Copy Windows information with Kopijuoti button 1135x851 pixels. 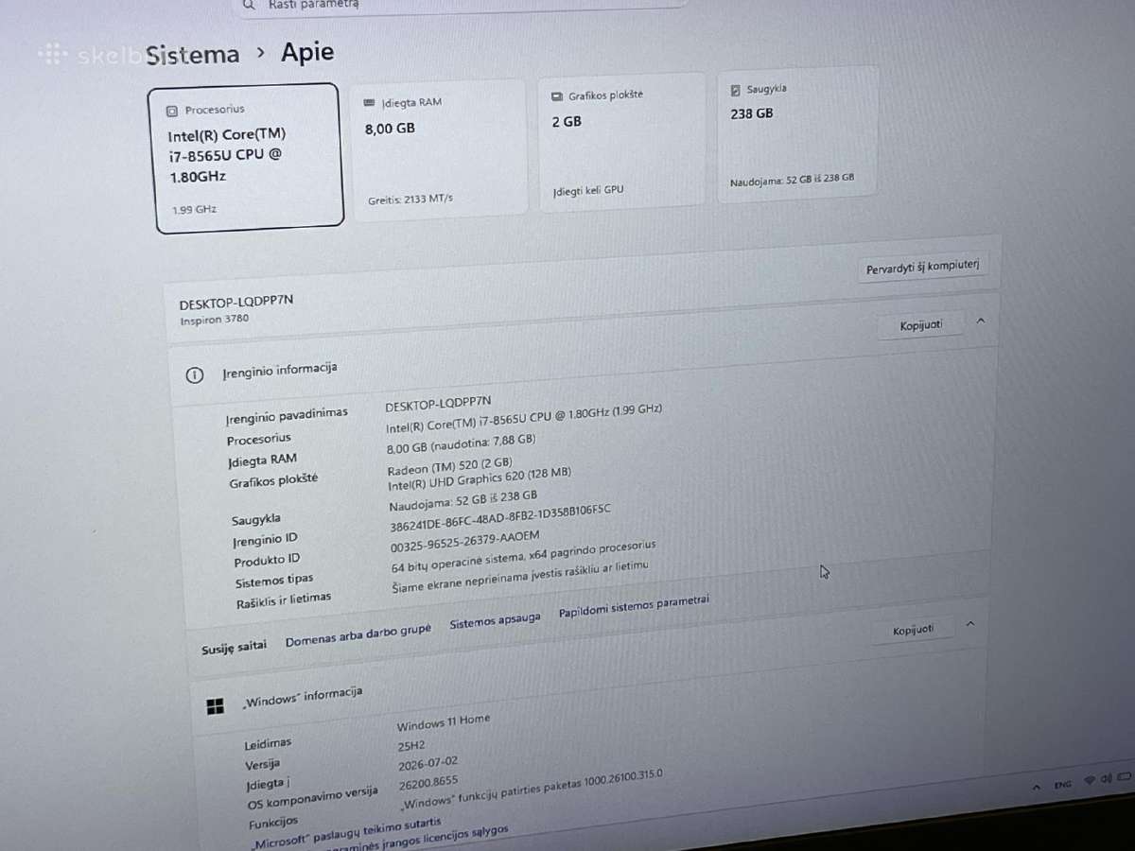click(913, 631)
